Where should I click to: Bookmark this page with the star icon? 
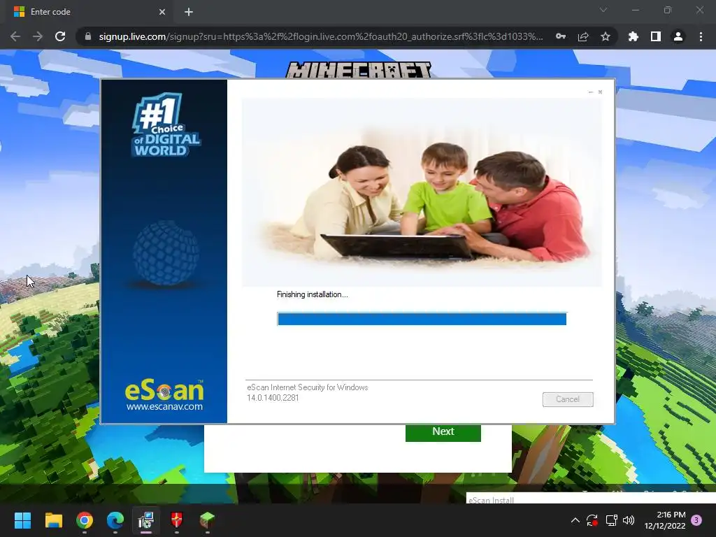click(606, 36)
